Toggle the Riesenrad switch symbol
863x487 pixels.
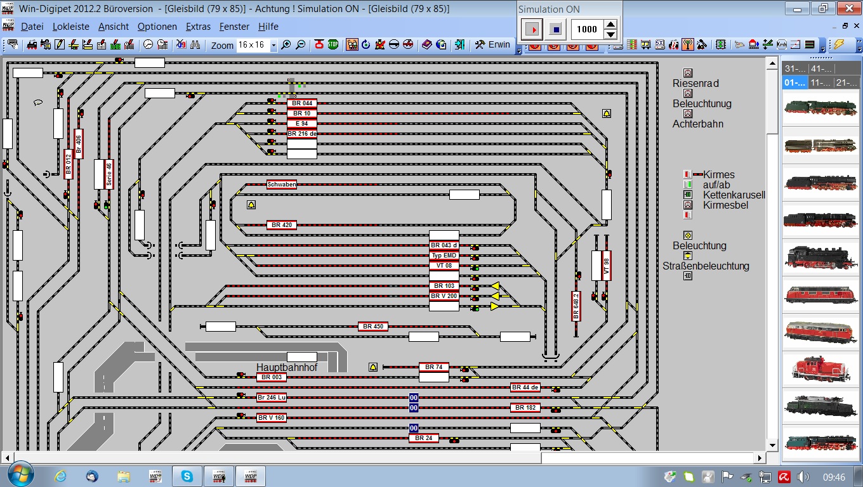[x=688, y=73]
